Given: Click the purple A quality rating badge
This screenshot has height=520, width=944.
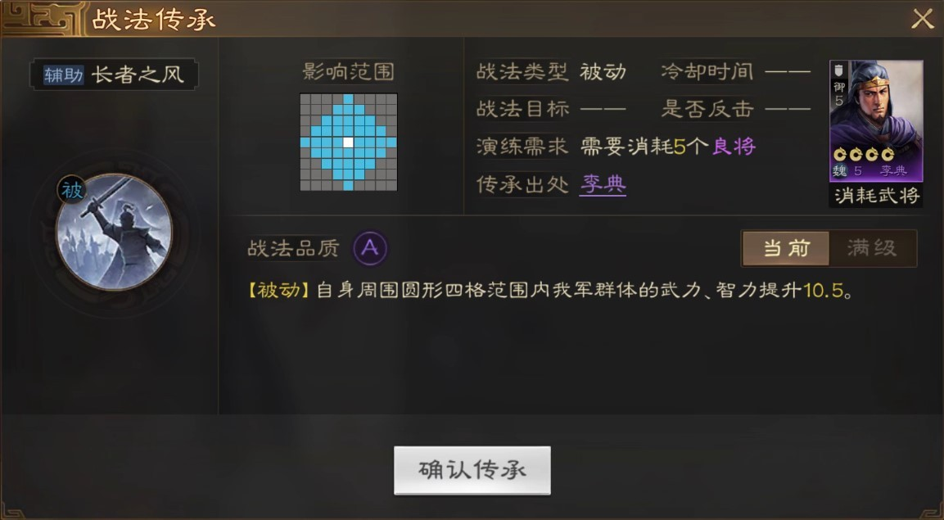Looking at the screenshot, I should 369,248.
